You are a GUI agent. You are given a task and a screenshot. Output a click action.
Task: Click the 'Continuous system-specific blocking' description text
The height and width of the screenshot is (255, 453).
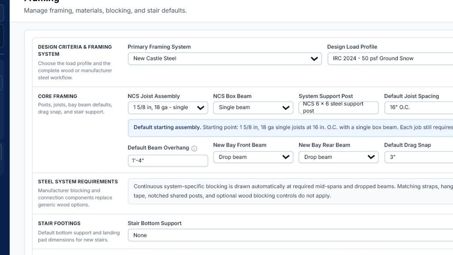tap(293, 191)
